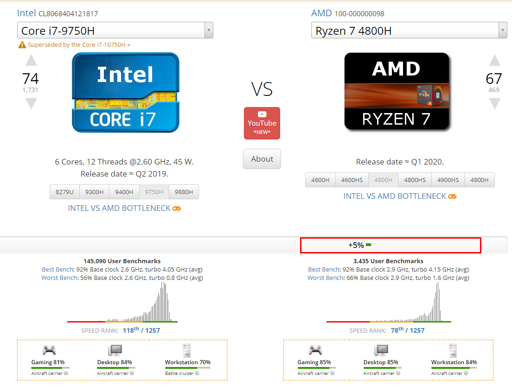Click the AMD Ryzen 7 logo image
Viewport: 512px width, 386px height.
(397, 91)
